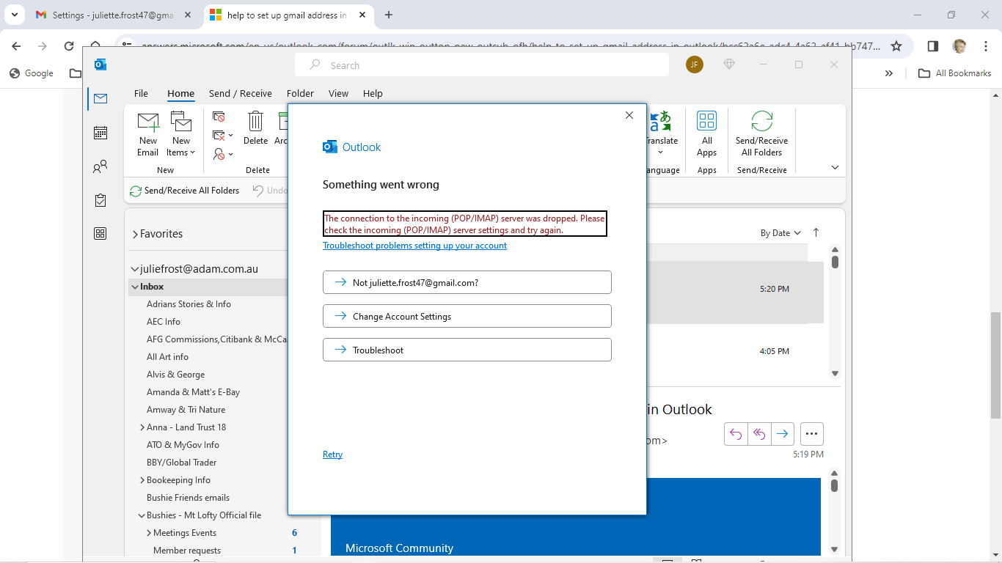Click the Reply All icon in the reading pane
Viewport: 1002px width, 563px height.
759,433
